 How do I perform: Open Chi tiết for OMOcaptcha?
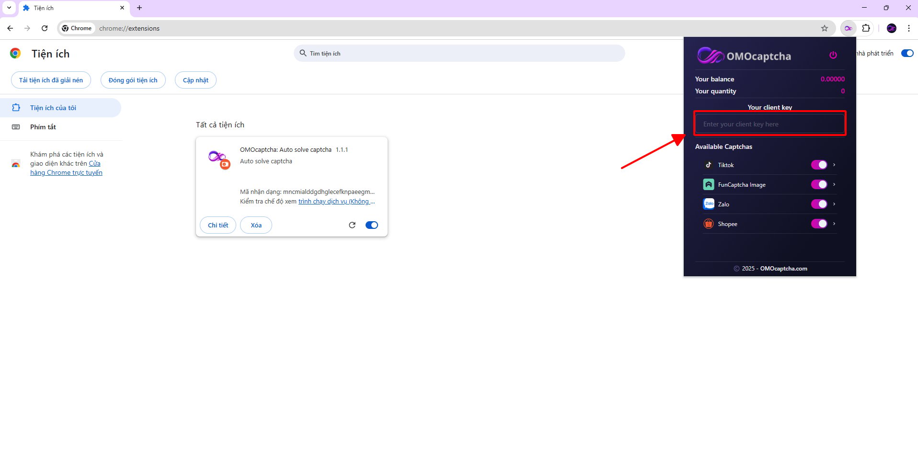pos(218,225)
